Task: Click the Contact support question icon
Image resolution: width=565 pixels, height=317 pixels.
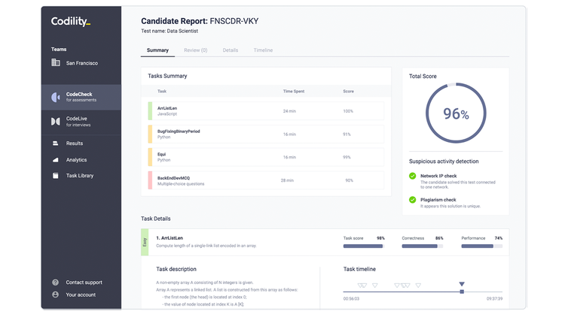Action: click(x=55, y=282)
